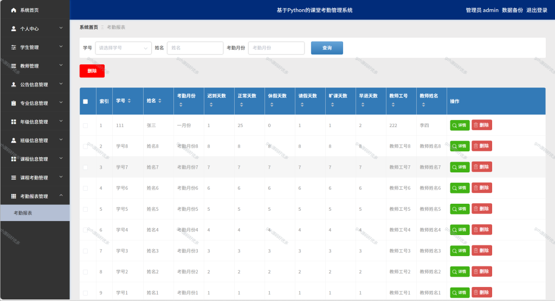Sort by 早退天数 column arrows
The width and height of the screenshot is (555, 301).
coord(363,105)
